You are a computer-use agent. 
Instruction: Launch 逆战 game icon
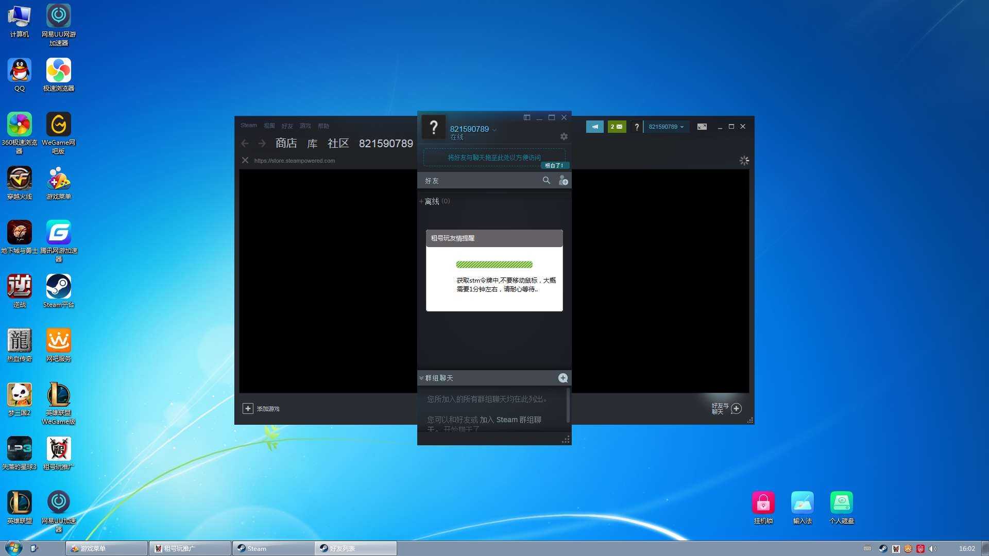pos(20,291)
